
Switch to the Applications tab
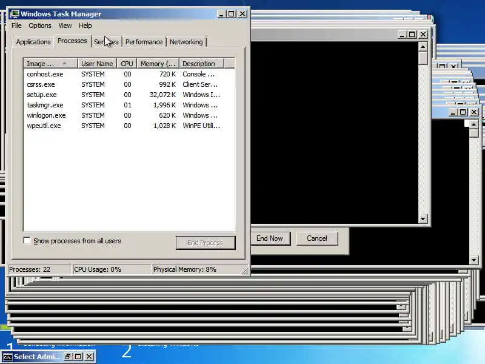(x=33, y=42)
